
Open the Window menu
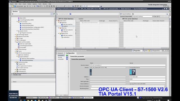click(45, 4)
